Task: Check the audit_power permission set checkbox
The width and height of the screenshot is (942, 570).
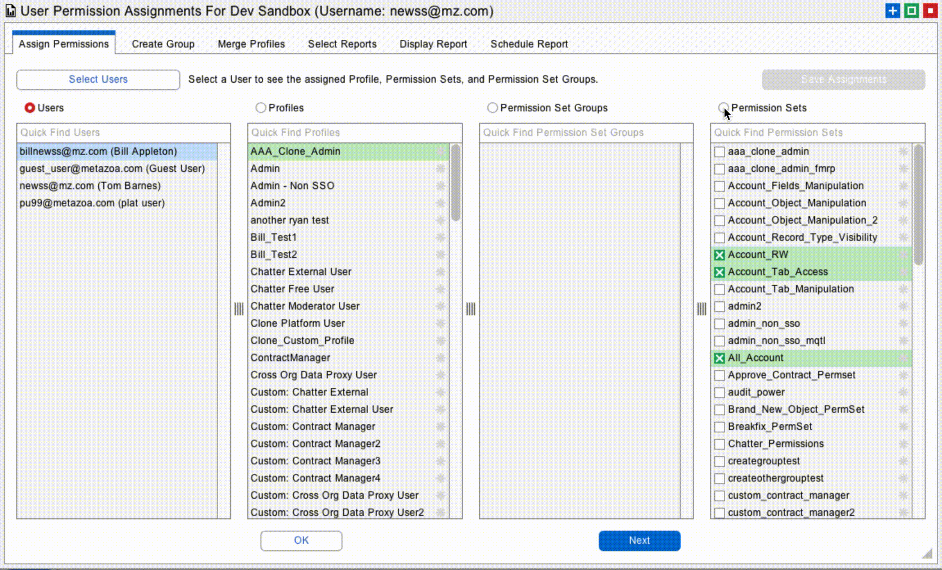Action: point(719,393)
